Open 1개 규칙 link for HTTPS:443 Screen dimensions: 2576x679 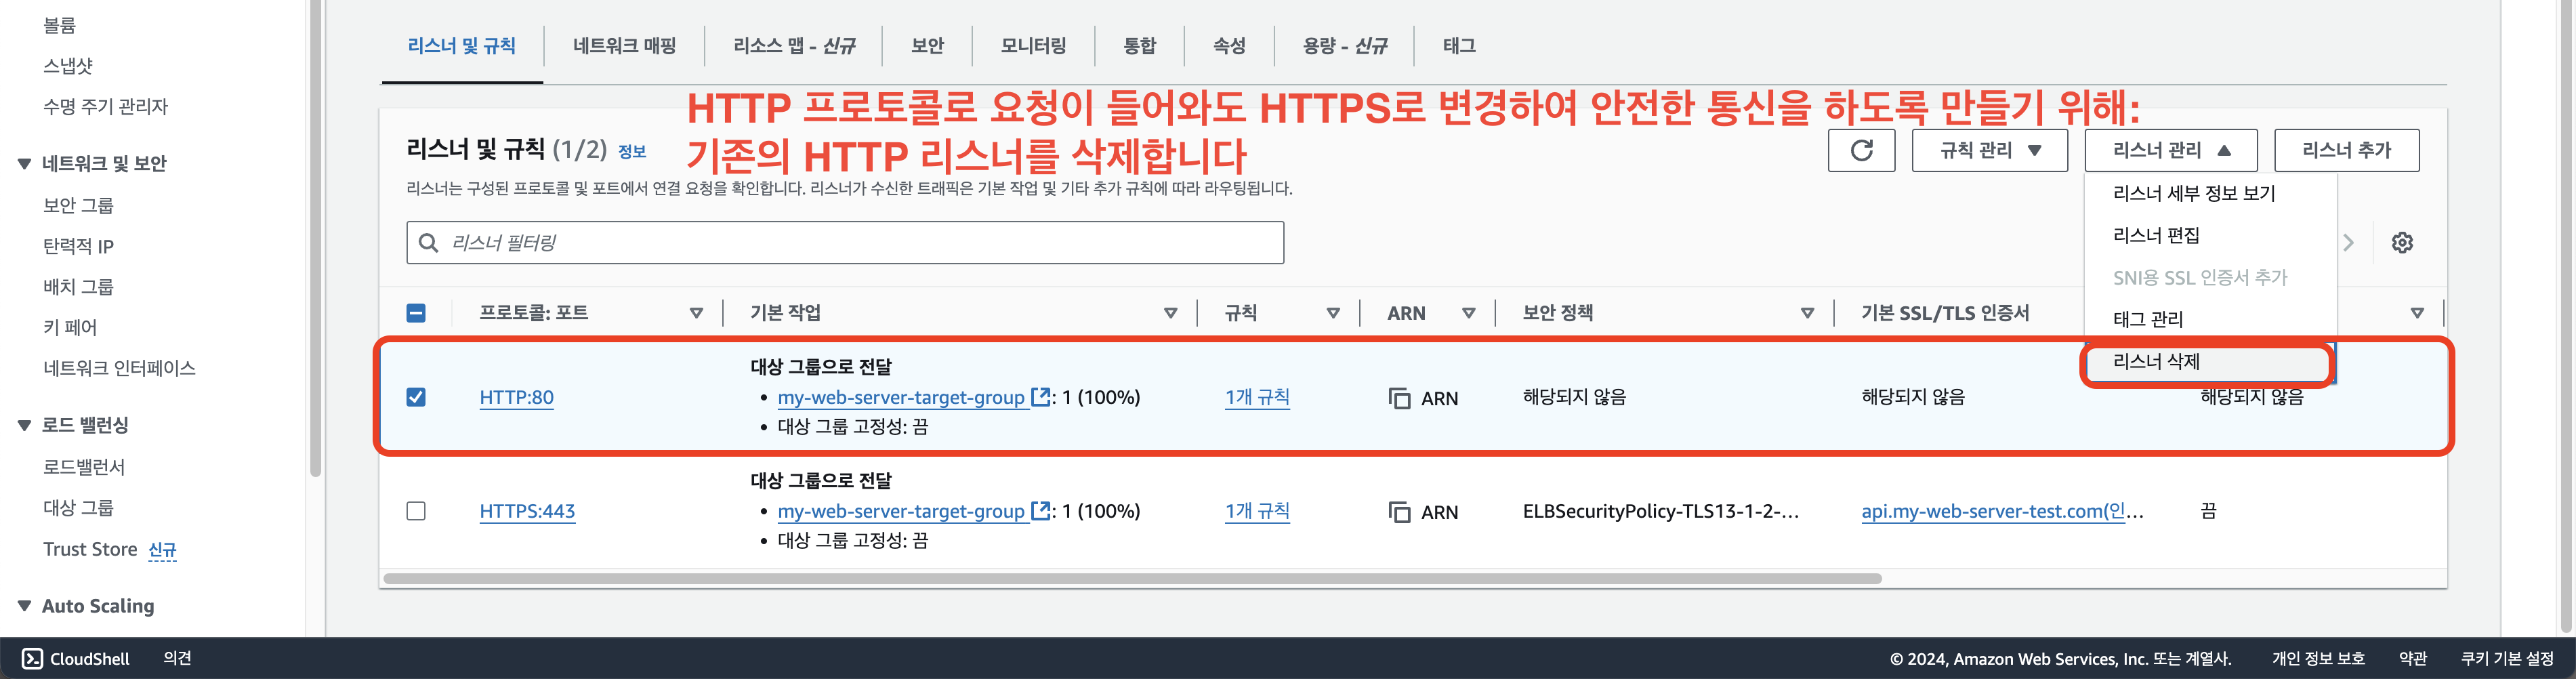click(x=1257, y=511)
